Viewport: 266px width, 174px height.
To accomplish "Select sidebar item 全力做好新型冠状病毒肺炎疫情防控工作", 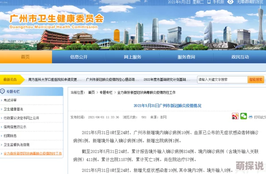I will [33, 153].
